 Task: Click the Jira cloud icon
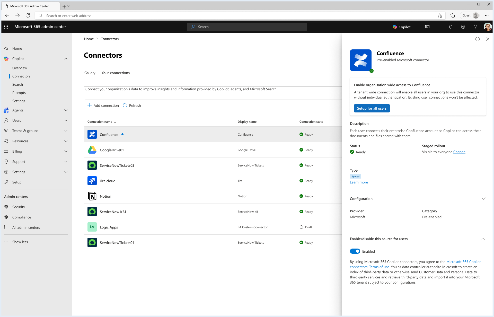pos(92,181)
